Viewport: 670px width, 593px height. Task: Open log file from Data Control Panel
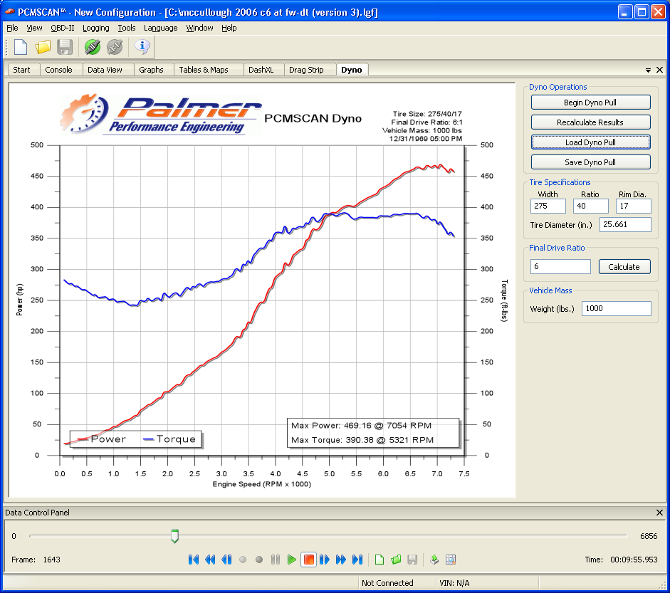pos(396,560)
